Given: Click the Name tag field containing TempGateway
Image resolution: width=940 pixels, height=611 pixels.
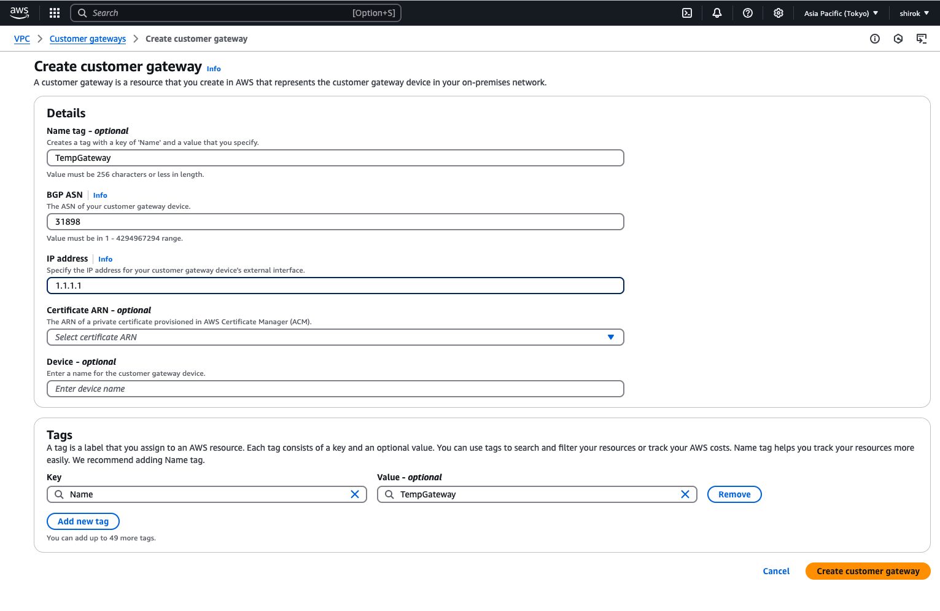Looking at the screenshot, I should coord(335,158).
